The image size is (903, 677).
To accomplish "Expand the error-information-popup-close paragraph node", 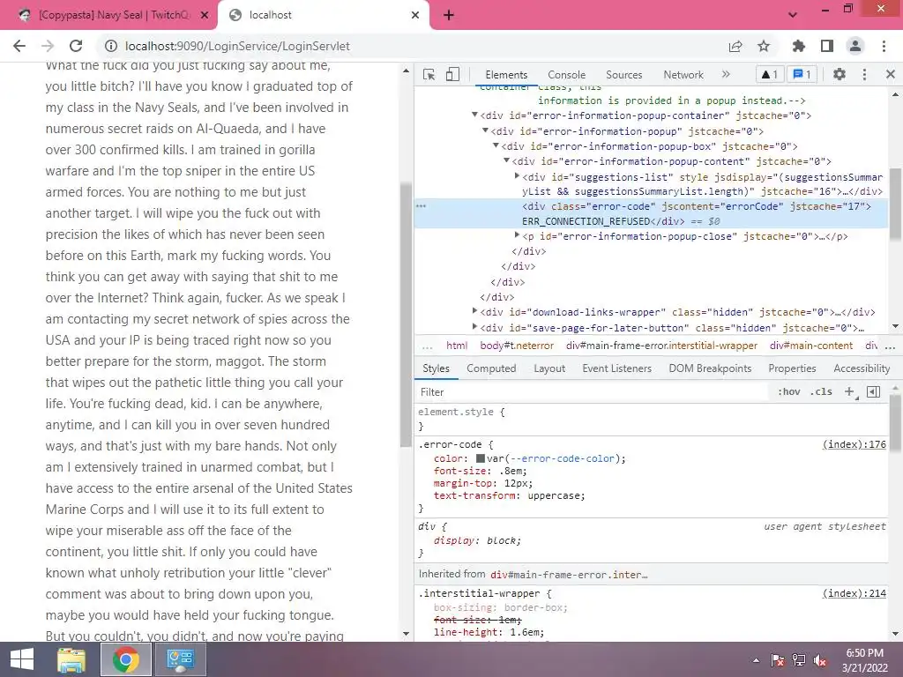I will 517,235.
